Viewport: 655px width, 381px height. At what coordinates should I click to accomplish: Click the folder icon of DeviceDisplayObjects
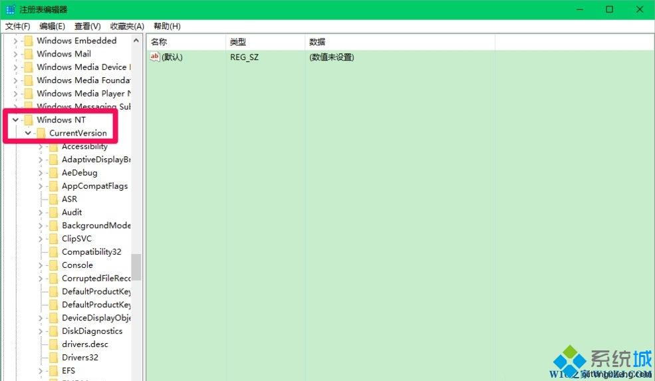click(53, 318)
